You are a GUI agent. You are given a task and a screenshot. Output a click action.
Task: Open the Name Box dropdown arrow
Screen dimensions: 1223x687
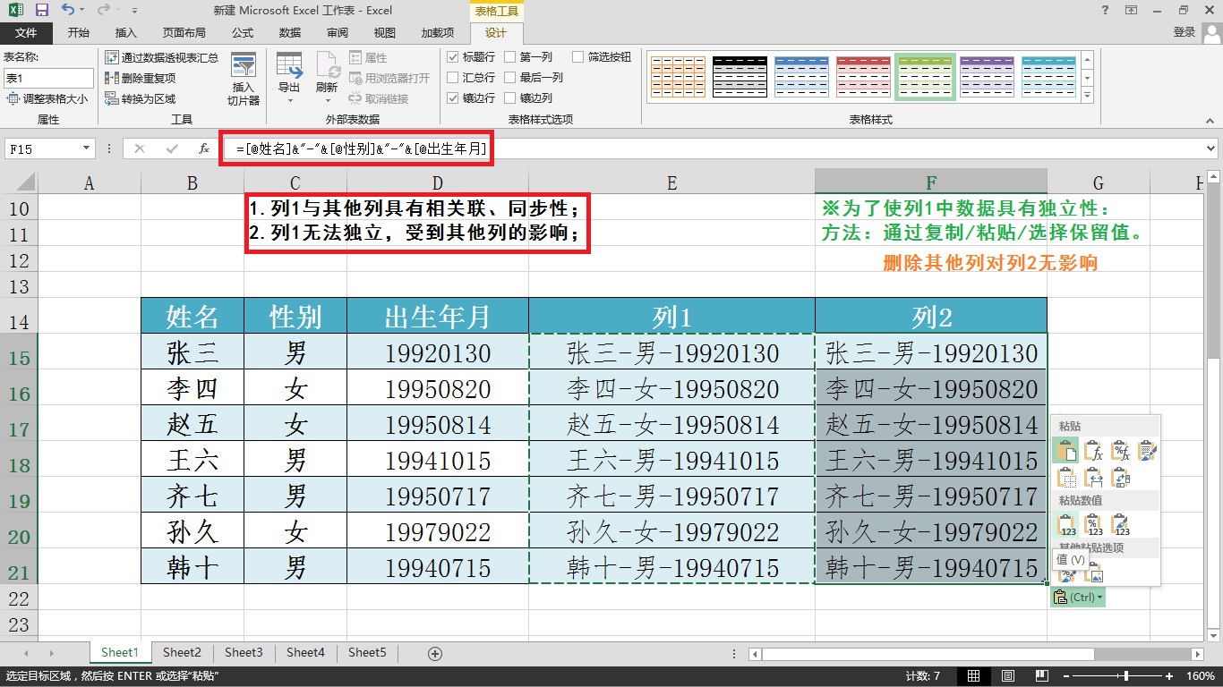[x=86, y=148]
